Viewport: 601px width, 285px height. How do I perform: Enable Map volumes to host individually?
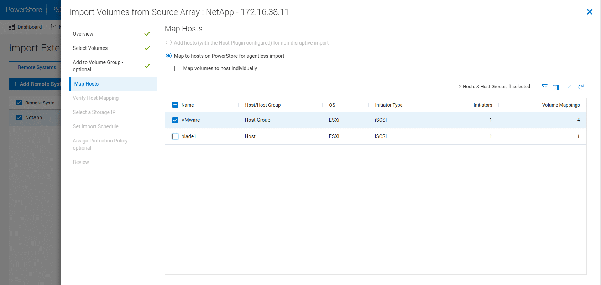(177, 68)
